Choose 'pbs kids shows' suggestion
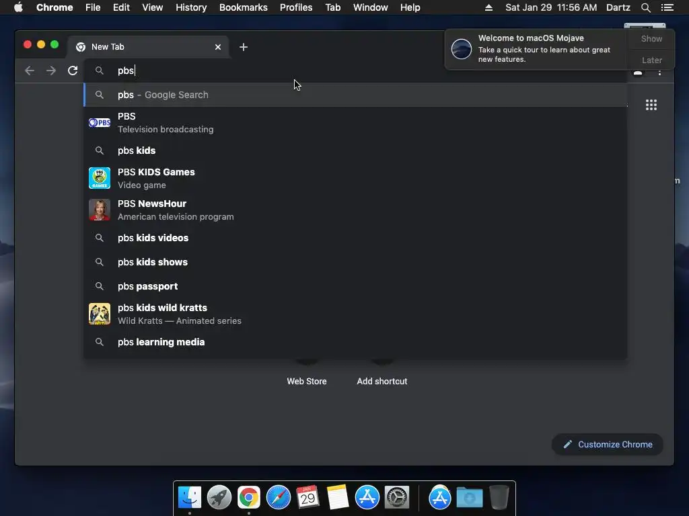The image size is (689, 516). pos(355,262)
